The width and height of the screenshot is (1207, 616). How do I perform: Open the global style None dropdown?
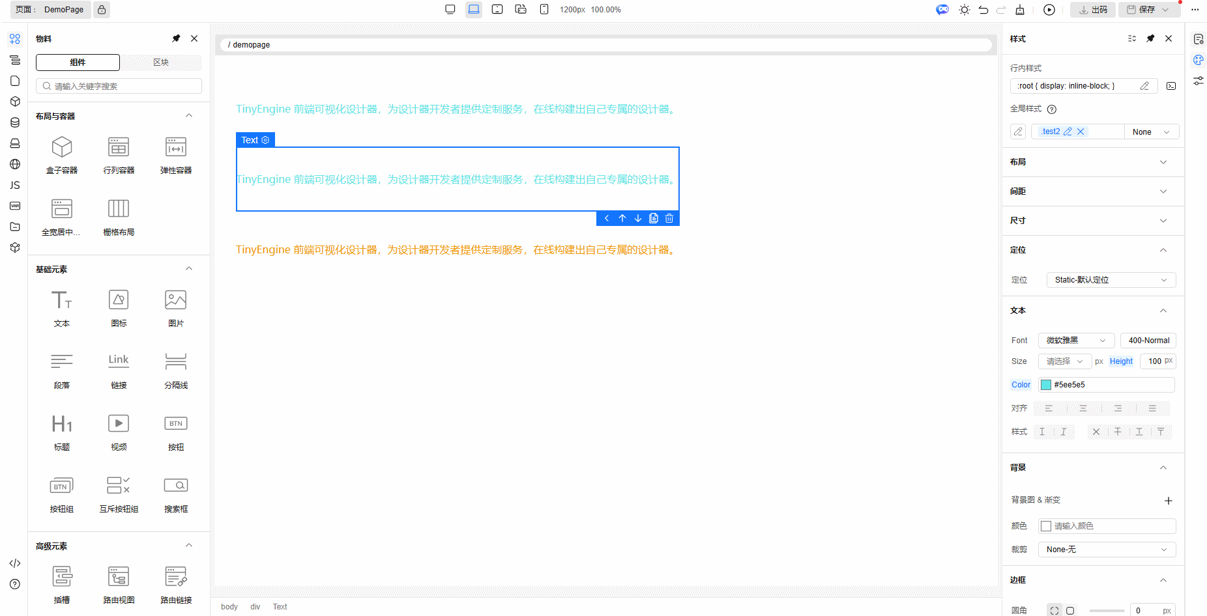[1152, 132]
